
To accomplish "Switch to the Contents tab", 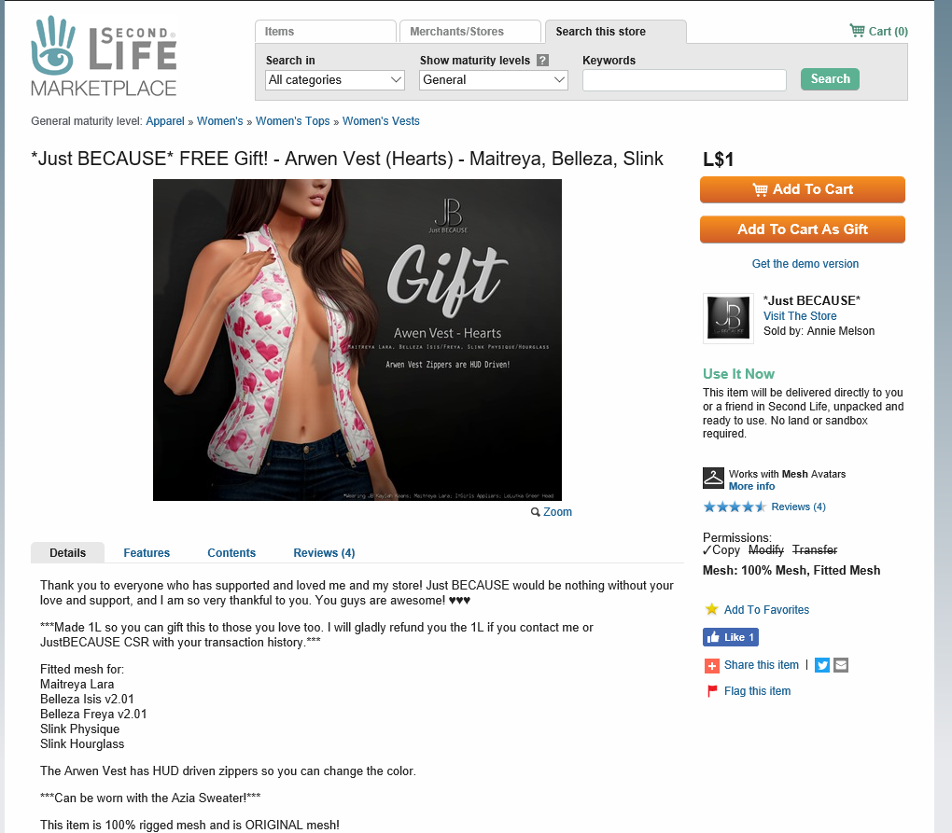I will [231, 553].
